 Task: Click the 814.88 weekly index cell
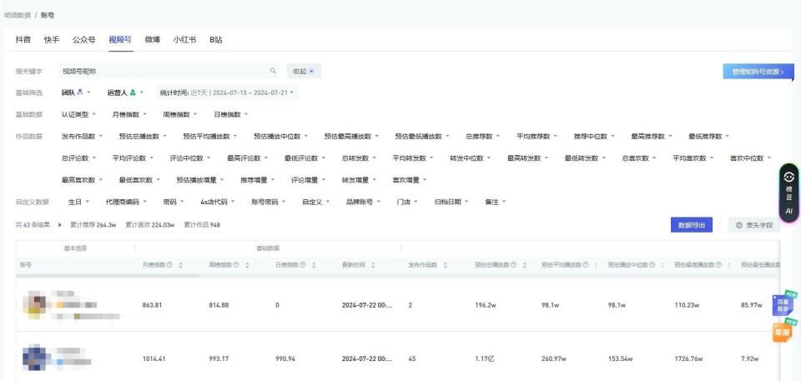219,305
